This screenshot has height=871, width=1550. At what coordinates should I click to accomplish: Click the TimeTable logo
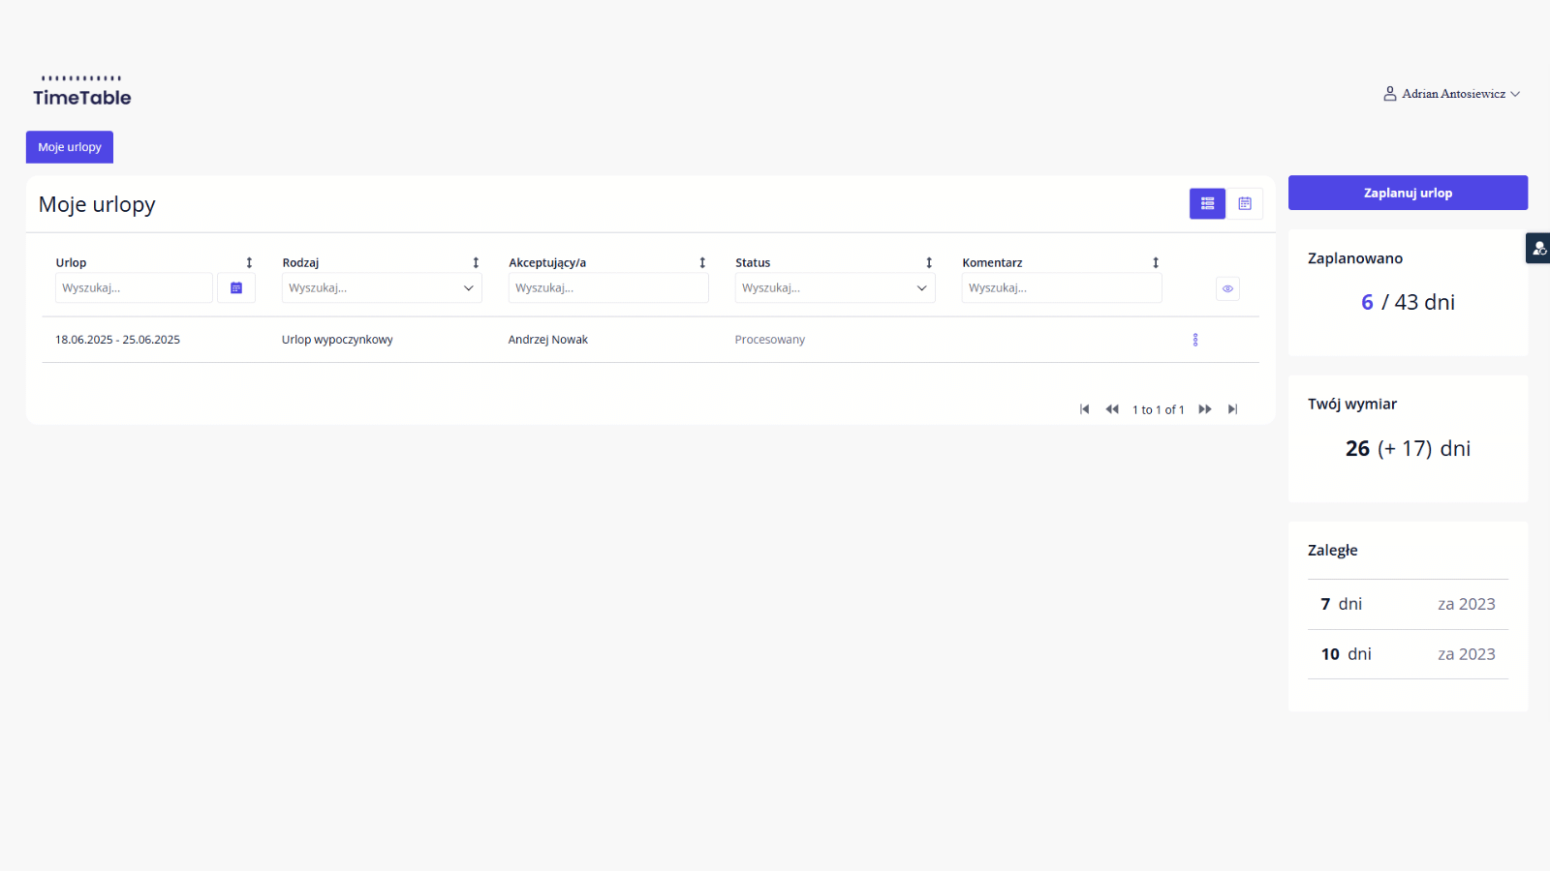pos(82,92)
